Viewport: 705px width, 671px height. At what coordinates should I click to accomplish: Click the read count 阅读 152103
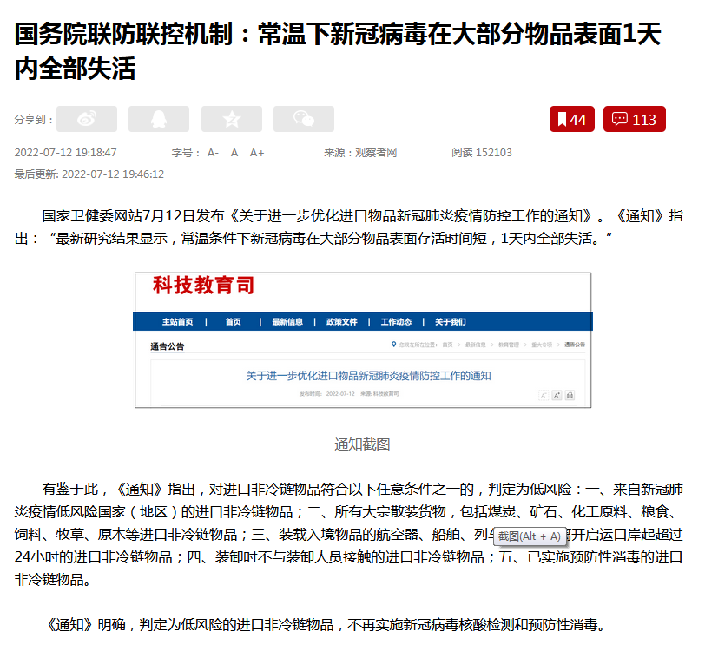[482, 153]
